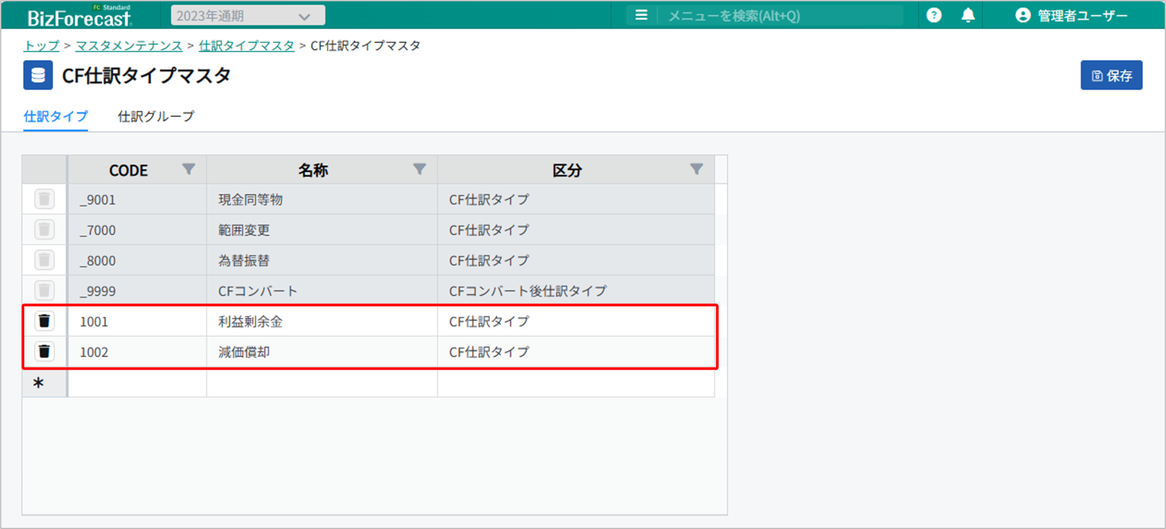This screenshot has height=529, width=1166.
Task: Click the 管理者ユーザー account icon
Action: (1022, 16)
